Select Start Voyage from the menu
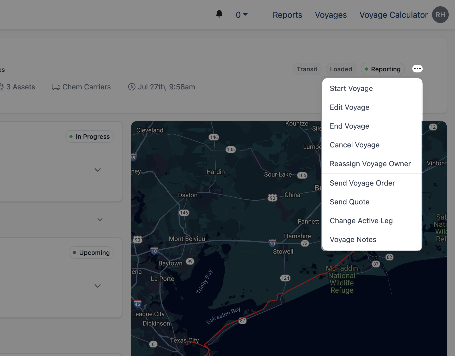The width and height of the screenshot is (455, 356). coord(351,89)
